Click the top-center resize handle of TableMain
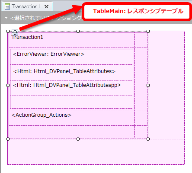Viewport: 192px width, 173px height. [78, 31]
